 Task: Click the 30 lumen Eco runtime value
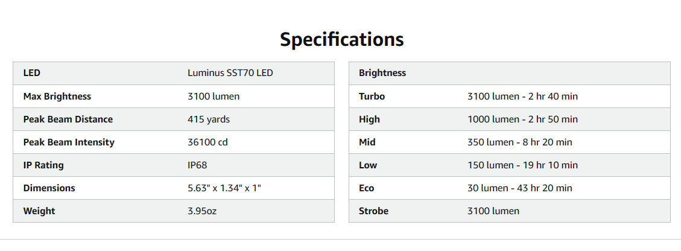point(520,188)
